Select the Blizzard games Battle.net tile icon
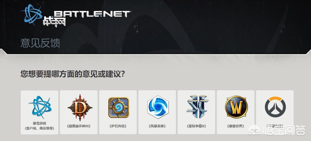Image resolution: width=311 pixels, height=141 pixels. (40, 107)
